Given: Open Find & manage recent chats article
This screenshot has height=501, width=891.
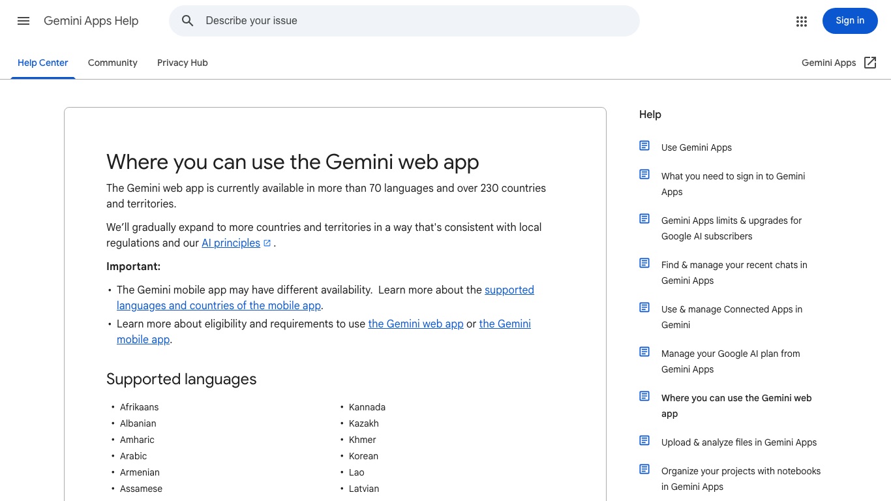Looking at the screenshot, I should 734,273.
